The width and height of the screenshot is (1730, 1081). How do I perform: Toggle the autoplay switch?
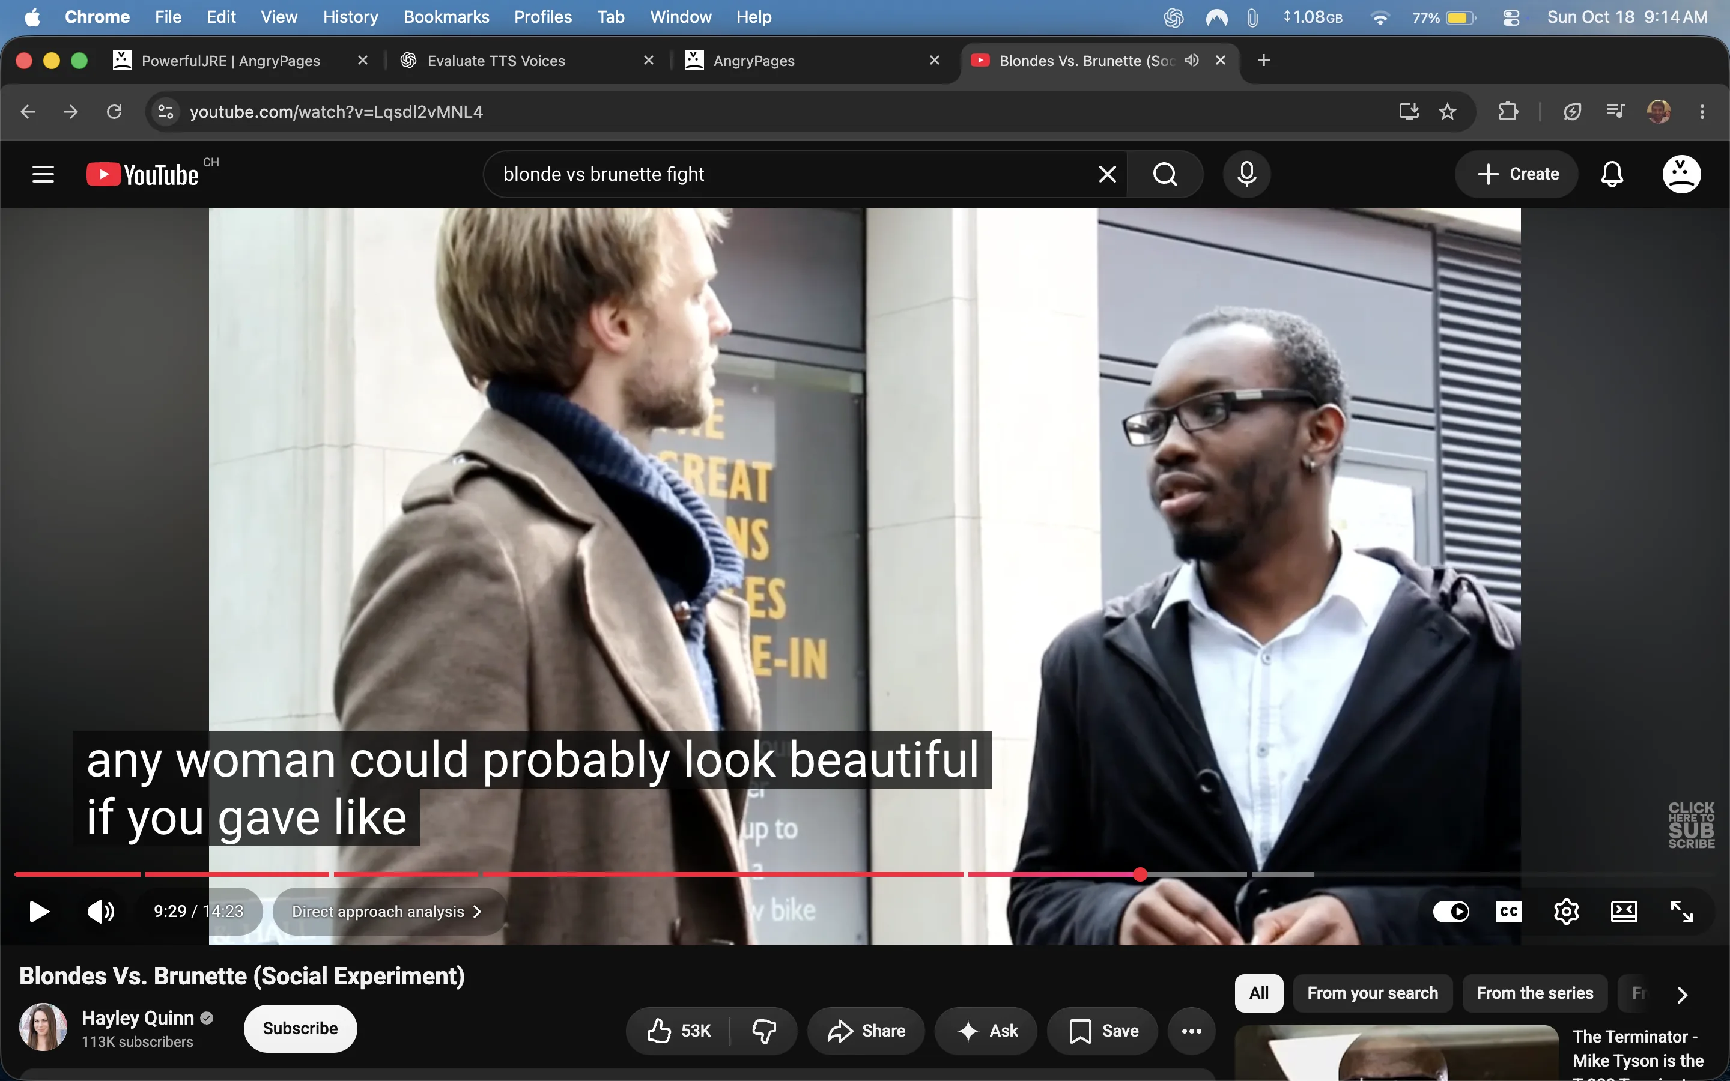(x=1451, y=911)
